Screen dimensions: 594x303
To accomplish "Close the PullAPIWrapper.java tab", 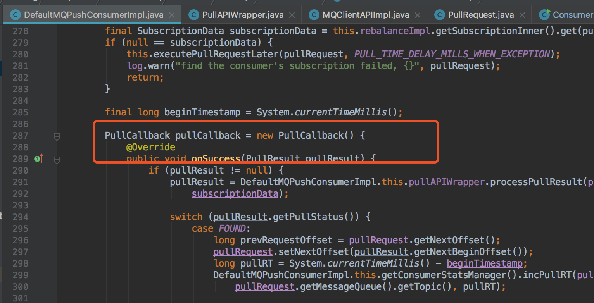I will coord(292,15).
